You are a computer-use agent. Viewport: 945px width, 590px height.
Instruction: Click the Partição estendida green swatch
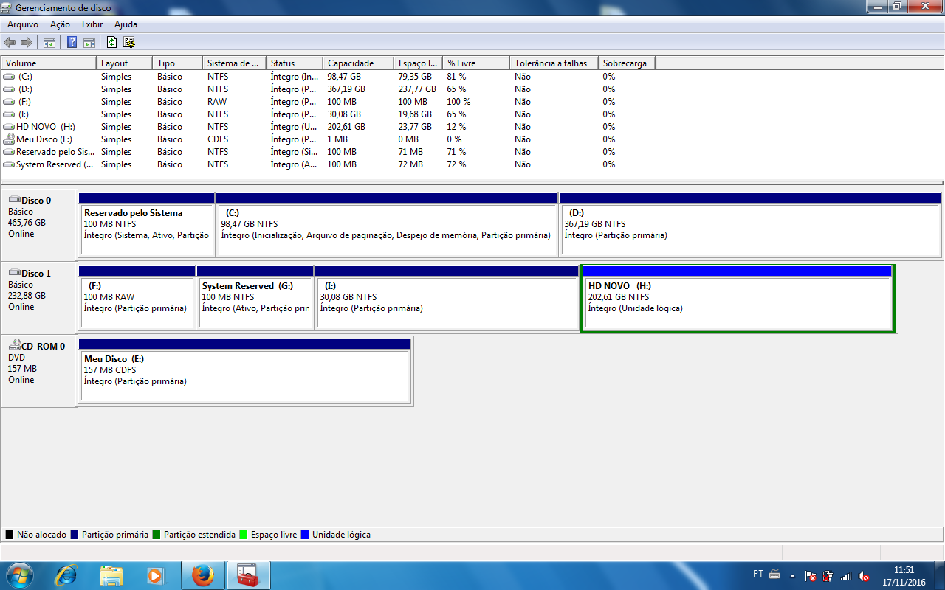tap(157, 535)
